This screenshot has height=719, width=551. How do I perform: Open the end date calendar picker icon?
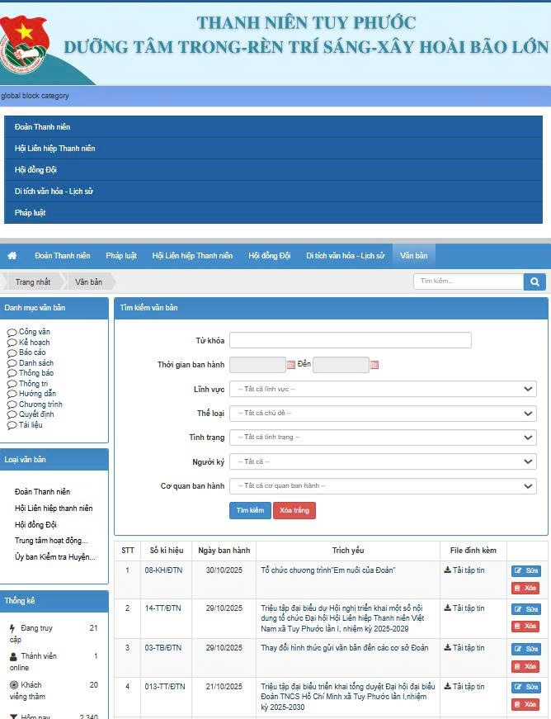[x=374, y=365]
